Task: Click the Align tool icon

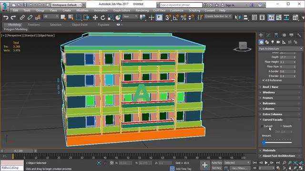Action: tap(245, 18)
